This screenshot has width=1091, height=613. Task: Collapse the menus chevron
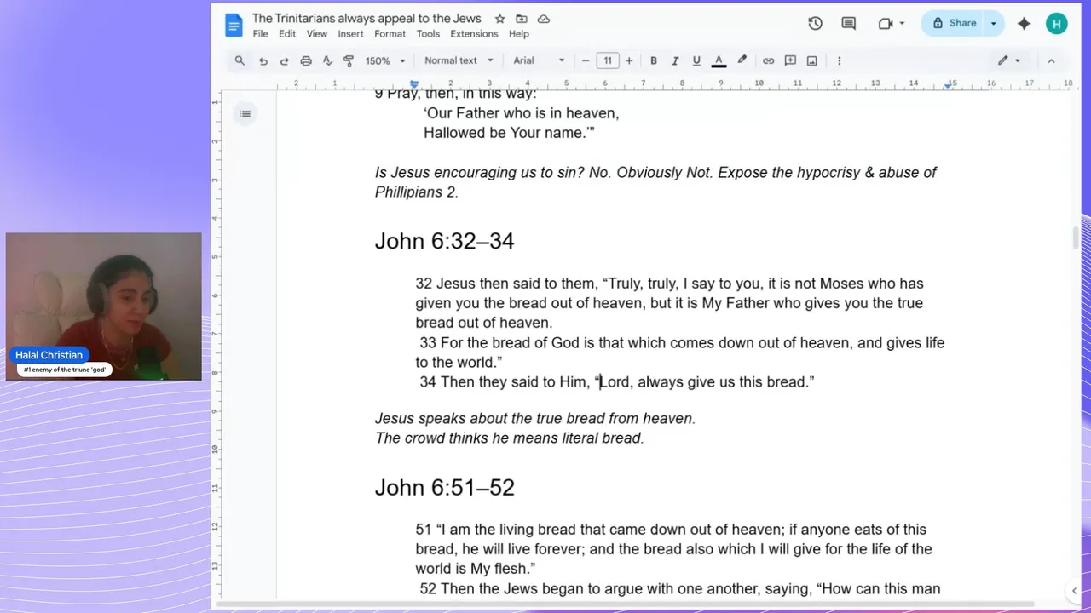pos(1051,60)
